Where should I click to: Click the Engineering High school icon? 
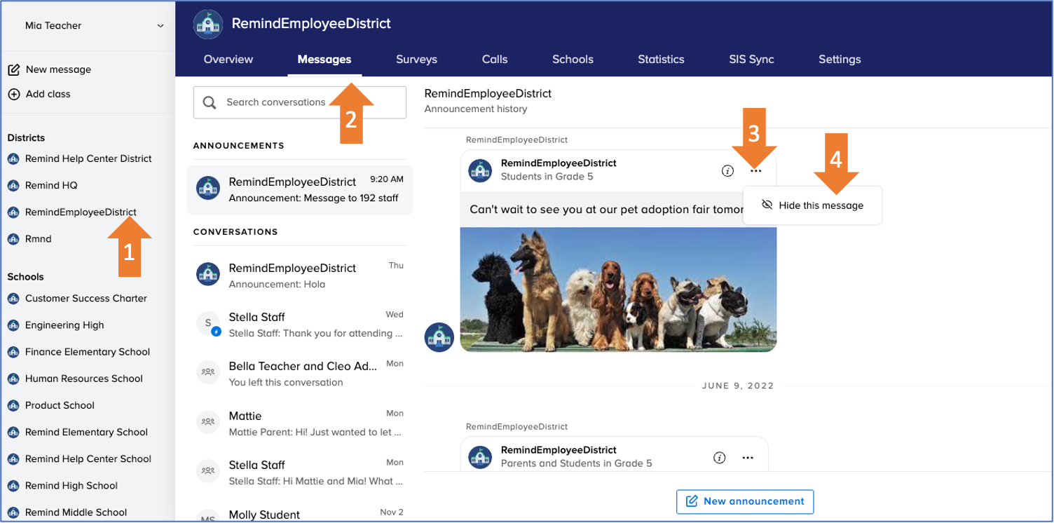click(x=13, y=325)
